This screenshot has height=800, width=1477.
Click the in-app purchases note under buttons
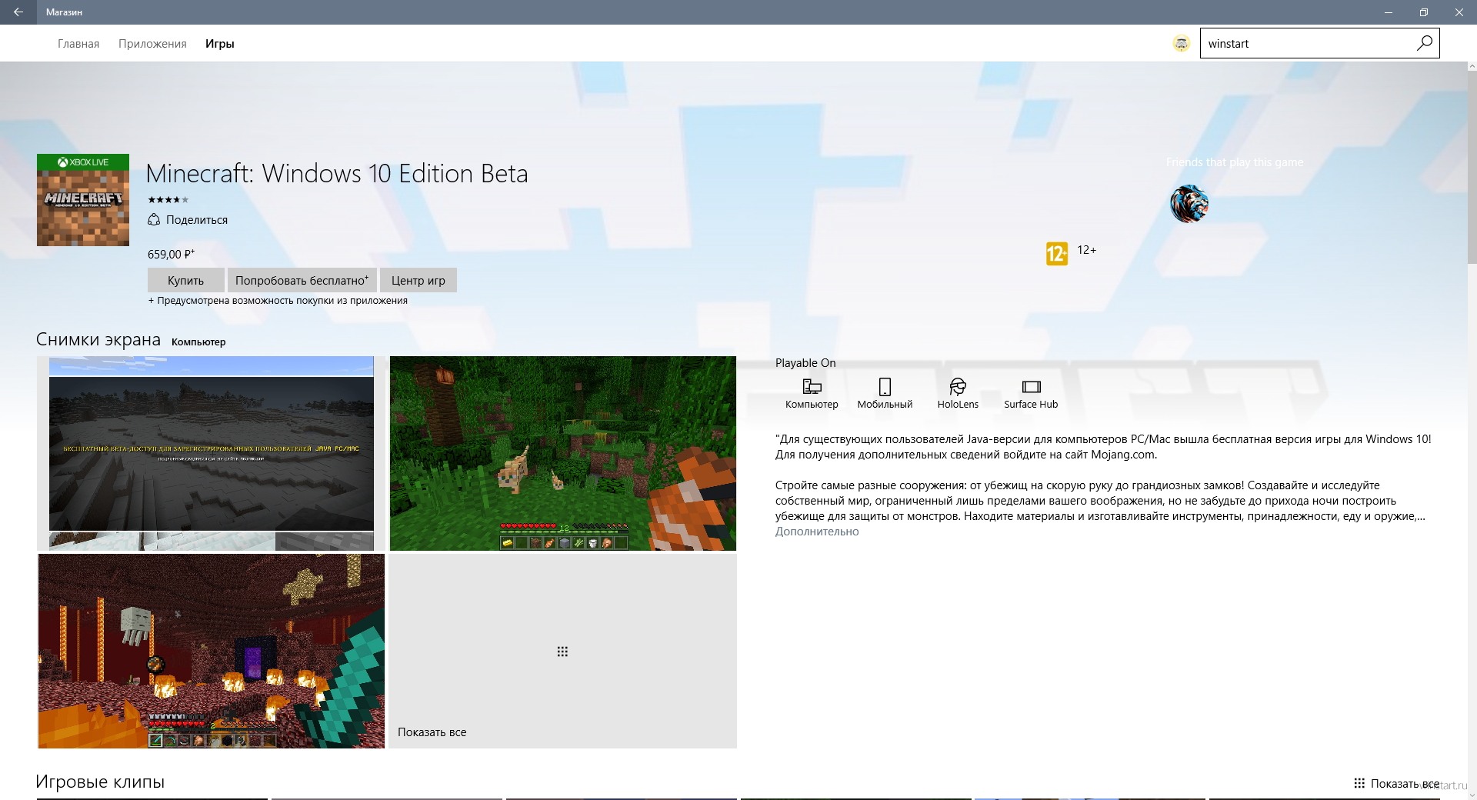278,301
